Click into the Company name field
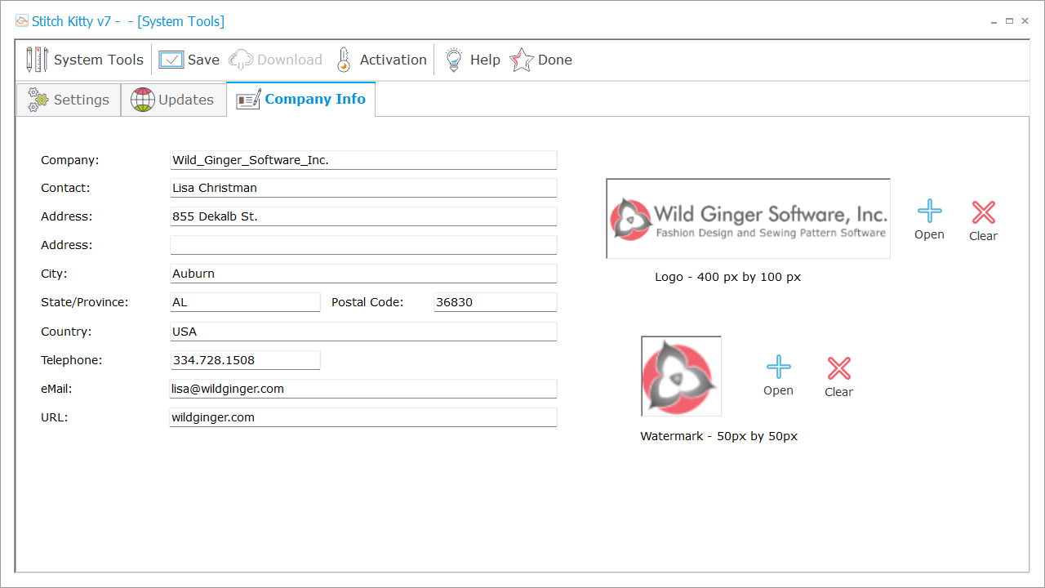1045x588 pixels. point(363,160)
